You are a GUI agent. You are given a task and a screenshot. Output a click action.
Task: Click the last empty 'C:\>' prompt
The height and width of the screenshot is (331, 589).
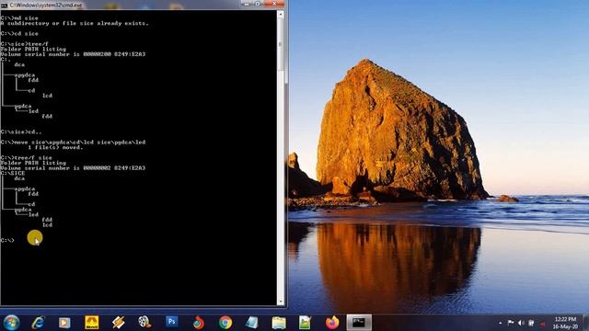[7, 240]
